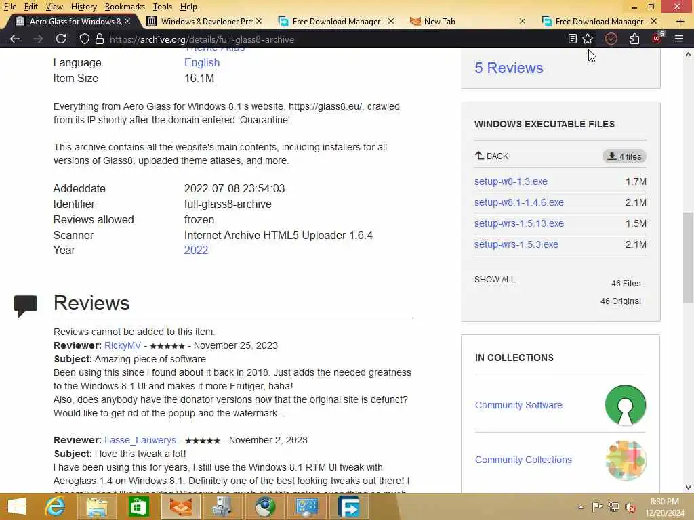The image size is (694, 520).
Task: Click the address bar URL
Action: (202, 39)
